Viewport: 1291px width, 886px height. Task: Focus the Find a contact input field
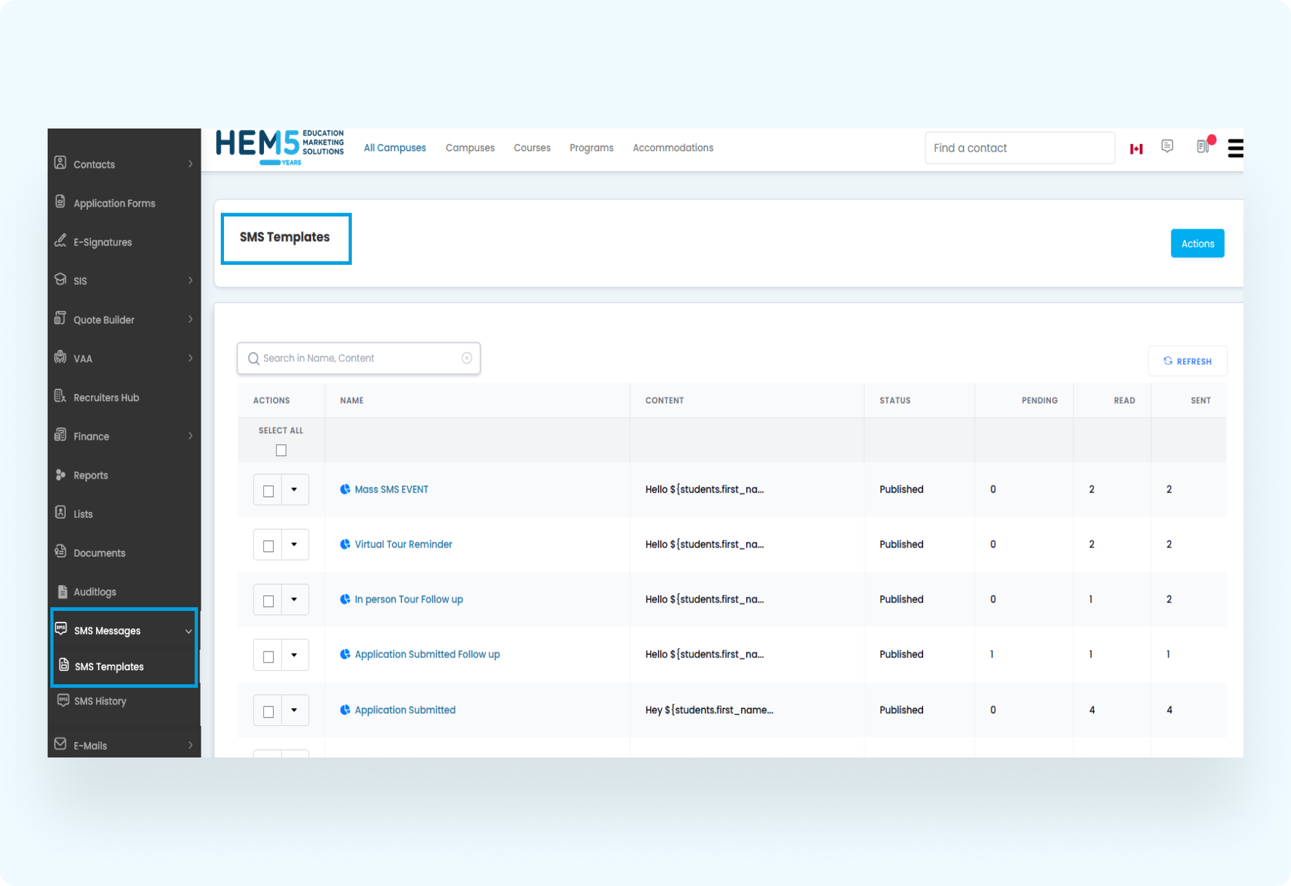point(1019,149)
